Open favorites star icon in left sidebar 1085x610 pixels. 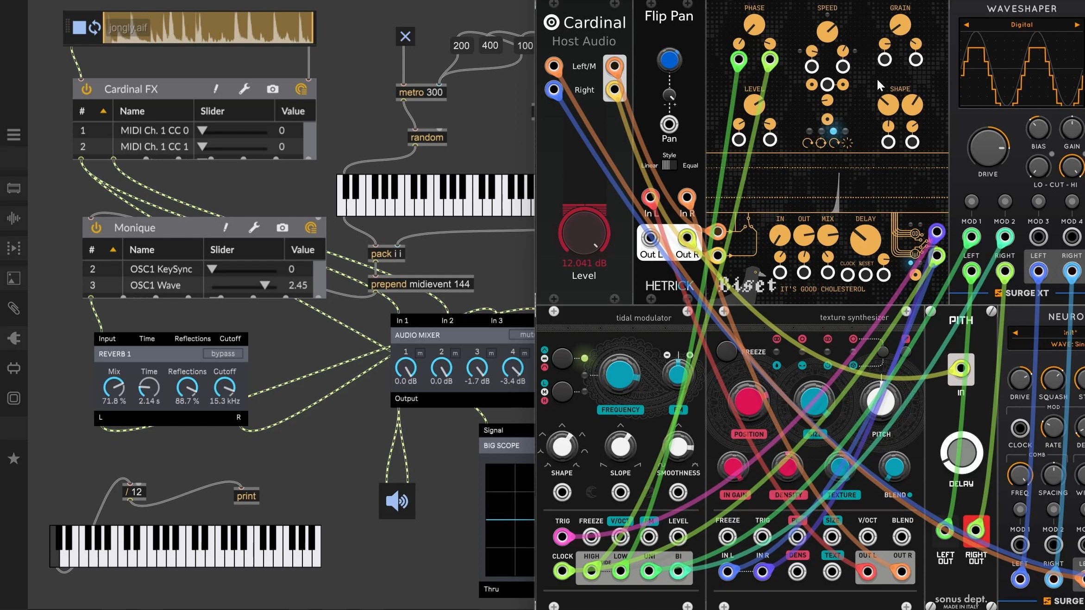(14, 459)
